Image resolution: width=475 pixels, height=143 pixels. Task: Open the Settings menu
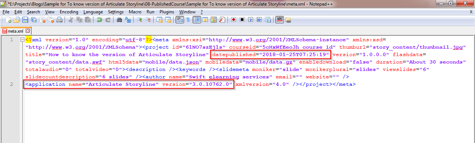[116, 12]
